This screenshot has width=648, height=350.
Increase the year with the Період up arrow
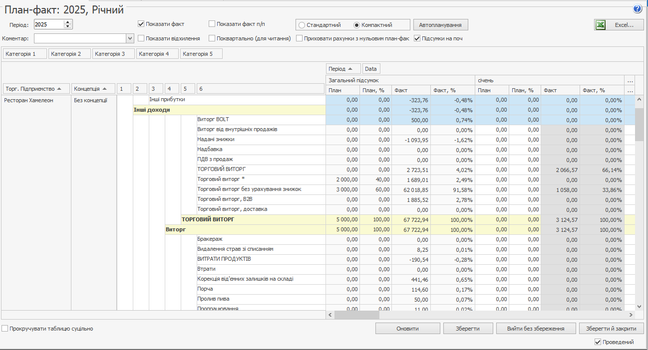[x=68, y=22]
